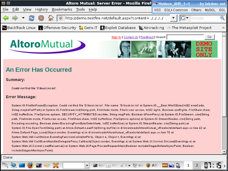
Task: Reload the current page
Action: point(32,18)
